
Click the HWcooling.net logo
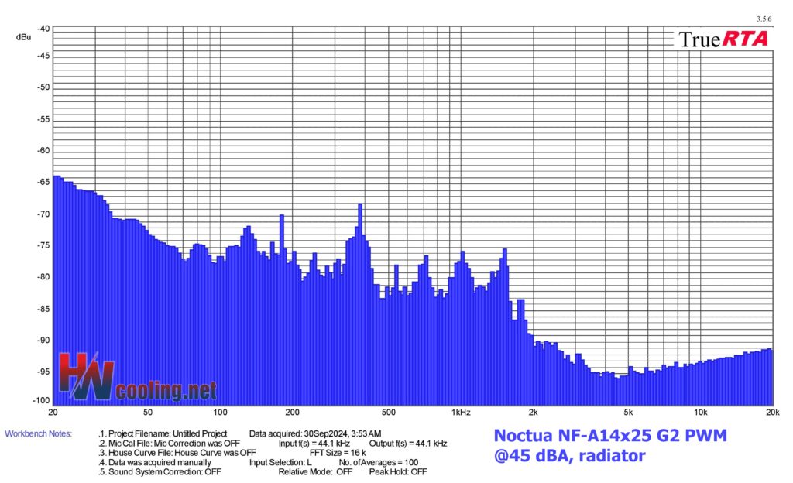point(136,378)
